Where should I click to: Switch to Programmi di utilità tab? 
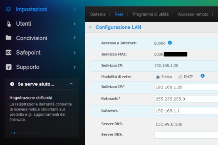[x=151, y=14]
